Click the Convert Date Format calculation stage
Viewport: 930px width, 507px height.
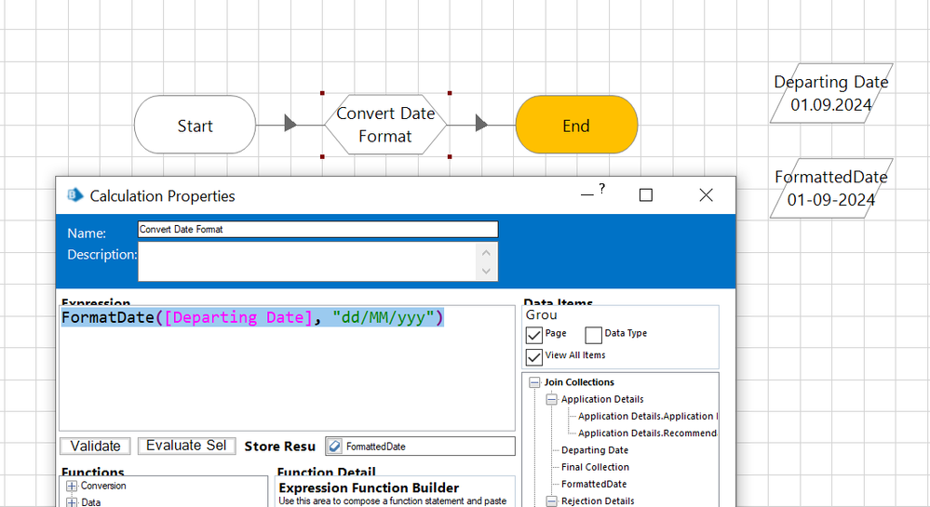pyautogui.click(x=385, y=125)
